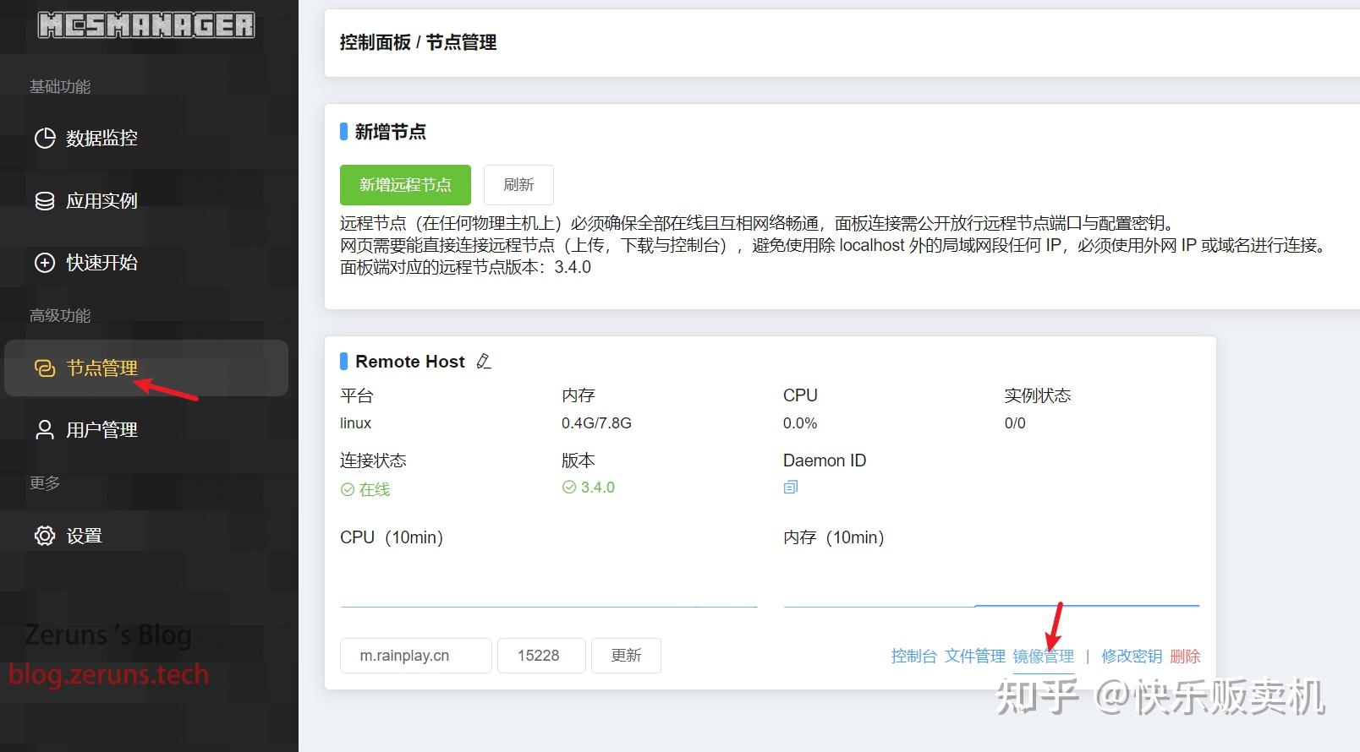Click the 控制面板 / 节点管理 breadcrumb

coord(418,42)
